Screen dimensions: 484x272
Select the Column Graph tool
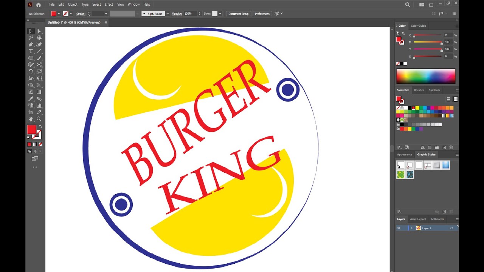coord(39,105)
